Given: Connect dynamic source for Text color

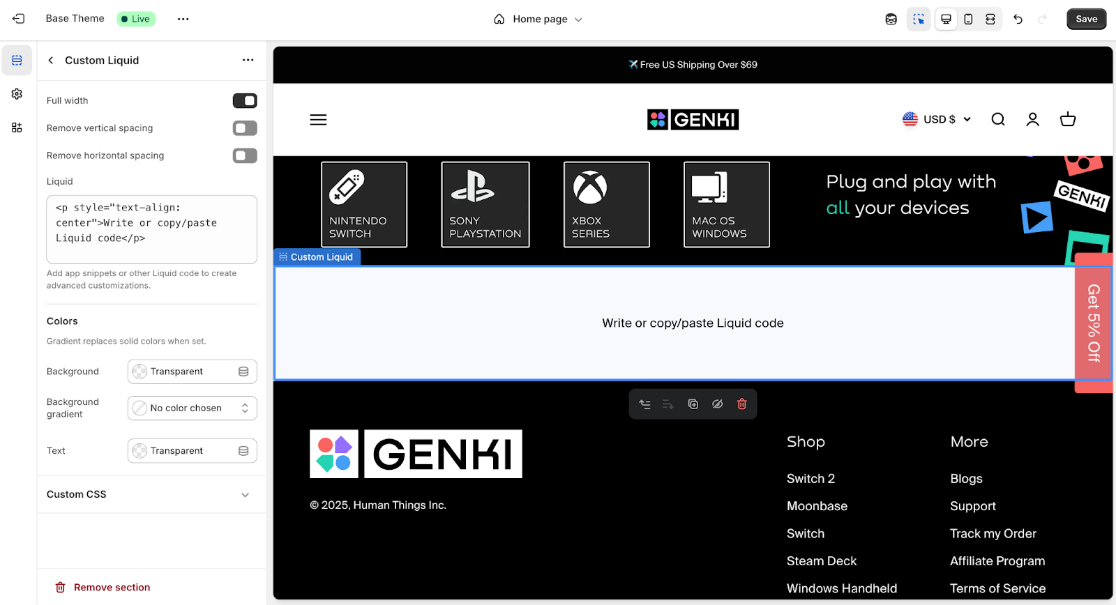Looking at the screenshot, I should pos(243,451).
